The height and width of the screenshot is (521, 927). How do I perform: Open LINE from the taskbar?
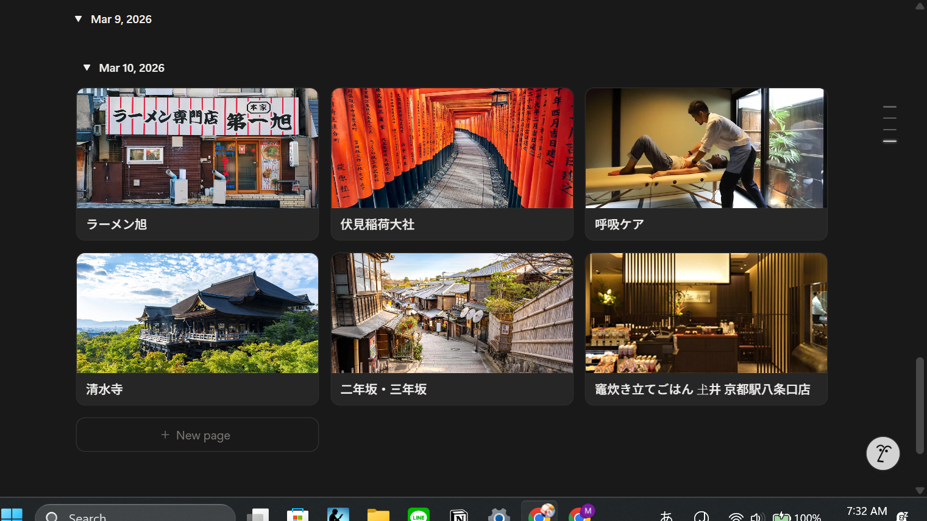[x=418, y=515]
